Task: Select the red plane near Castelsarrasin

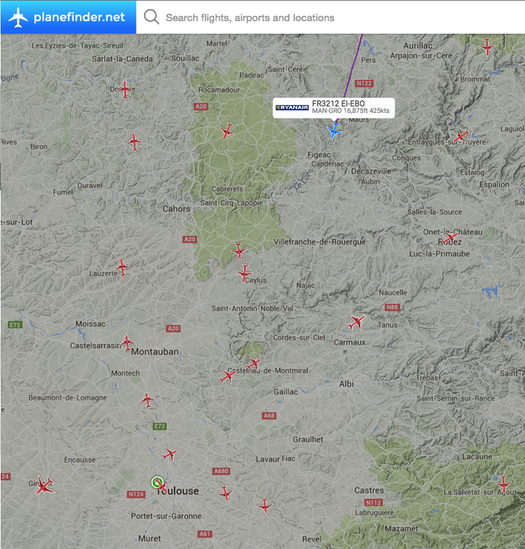Action: [x=127, y=342]
